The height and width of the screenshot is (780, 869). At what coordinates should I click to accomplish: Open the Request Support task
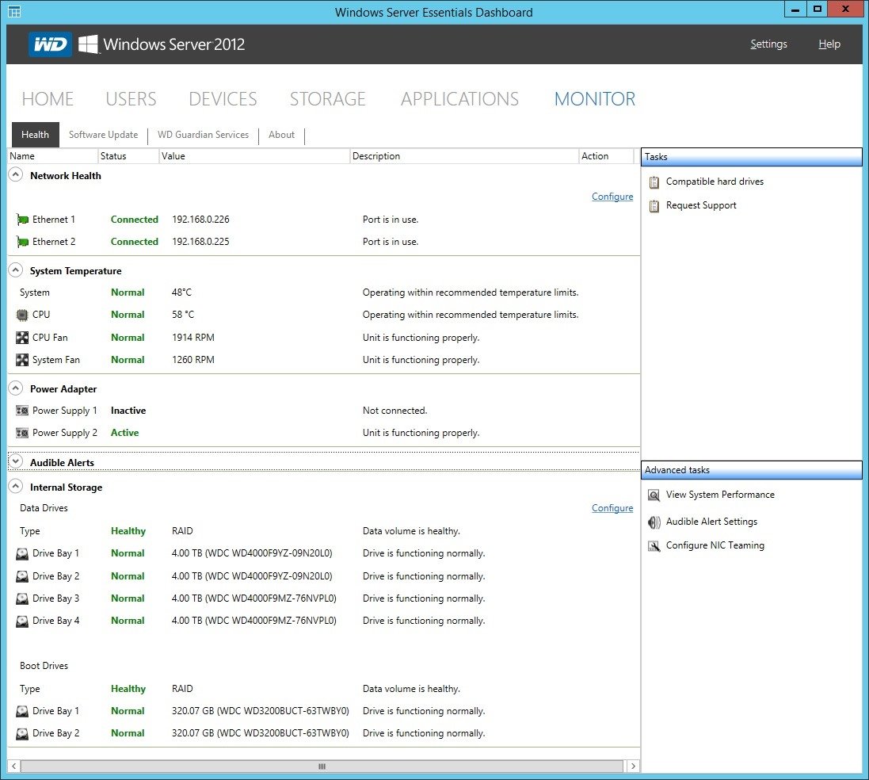click(x=701, y=205)
